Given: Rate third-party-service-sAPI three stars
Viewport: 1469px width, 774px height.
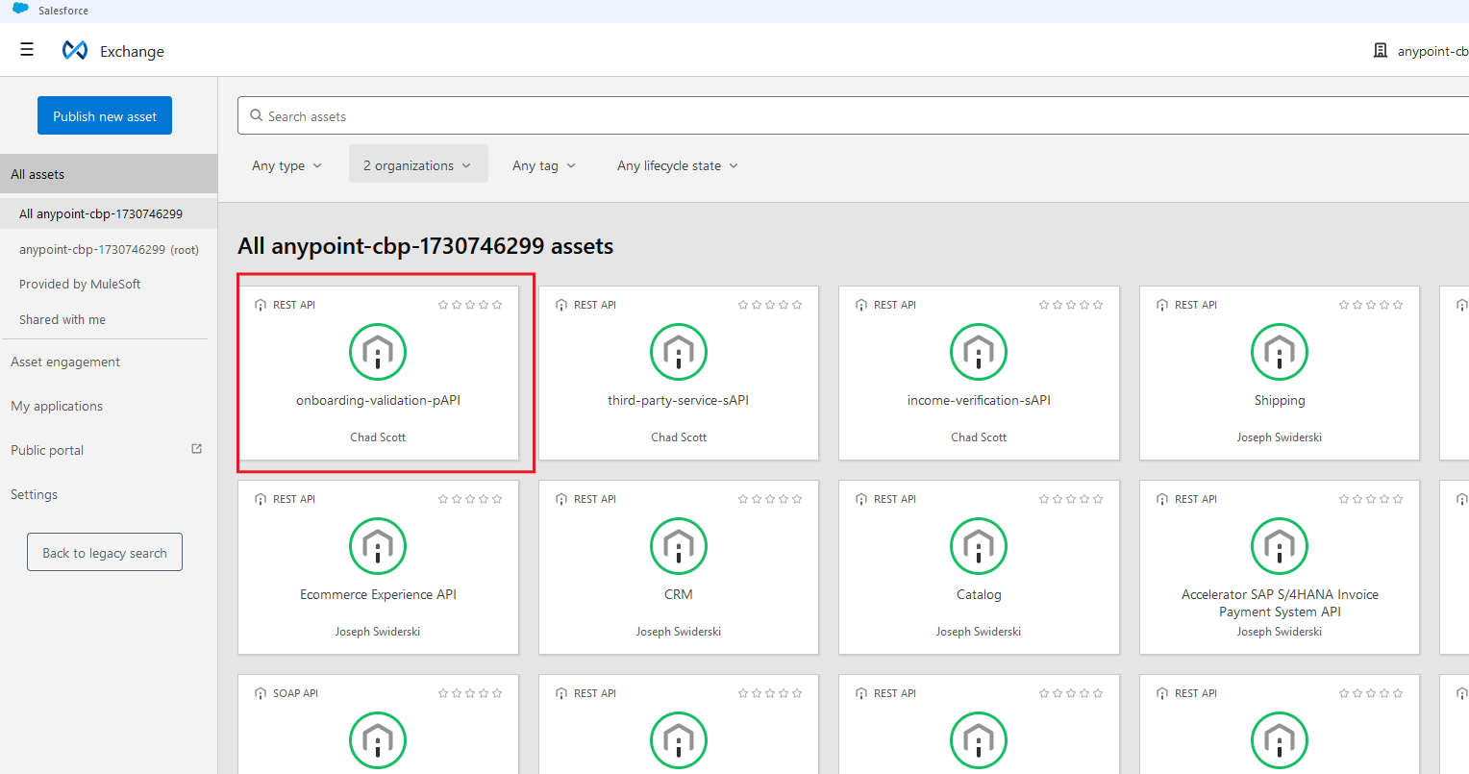Looking at the screenshot, I should pos(770,305).
